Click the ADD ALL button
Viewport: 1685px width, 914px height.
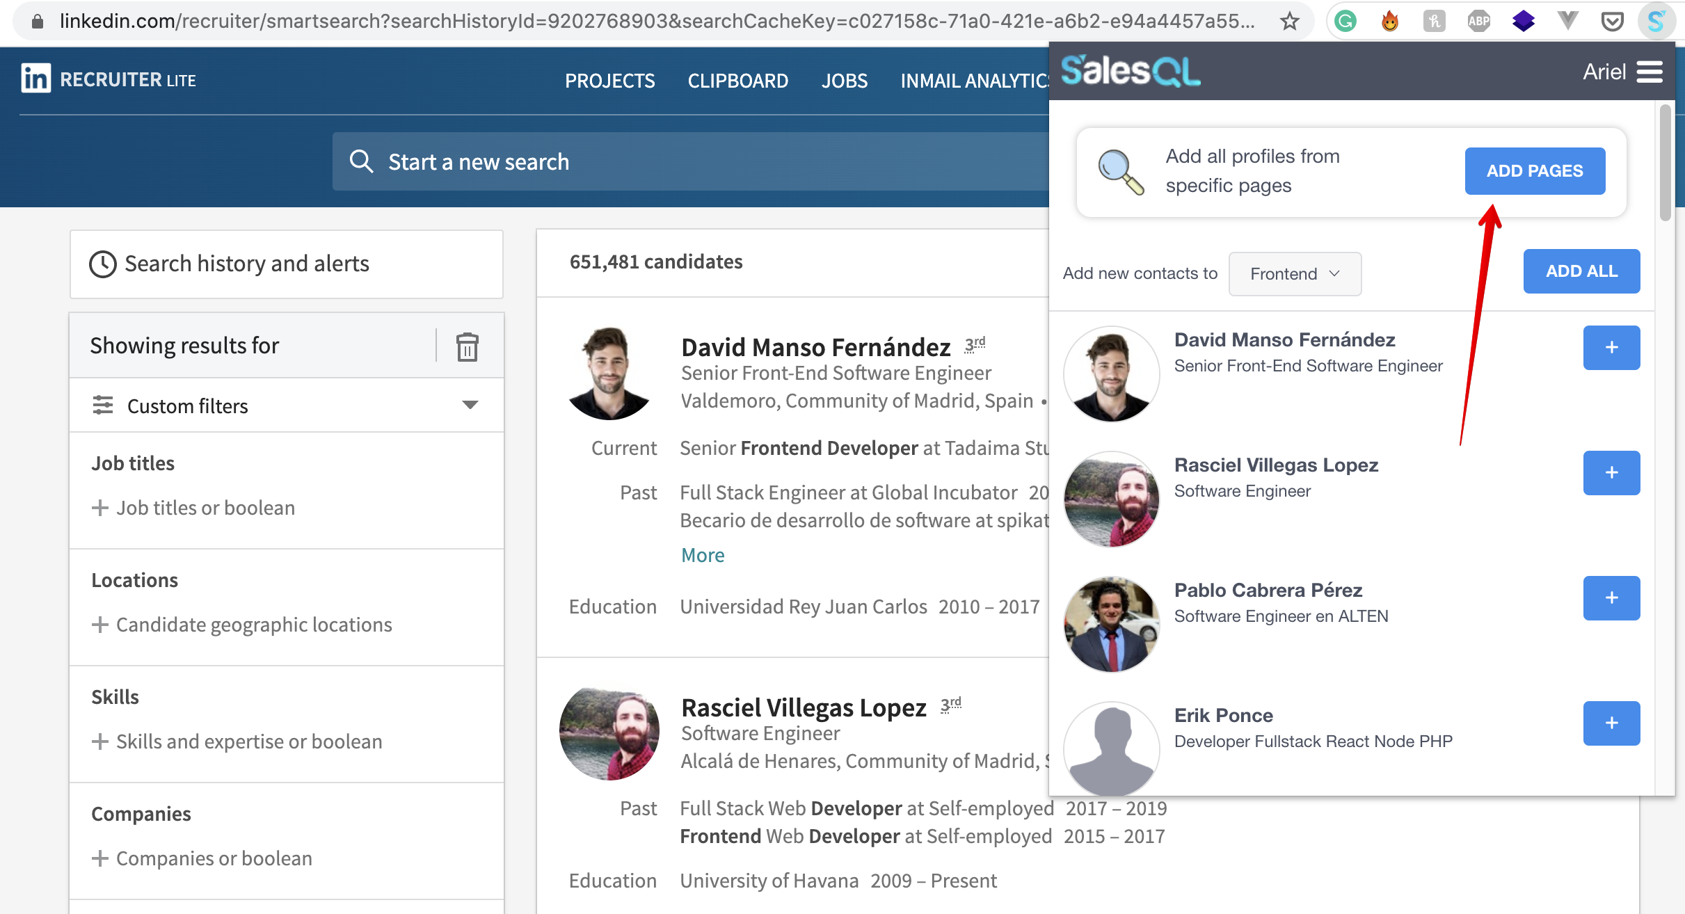pyautogui.click(x=1581, y=271)
